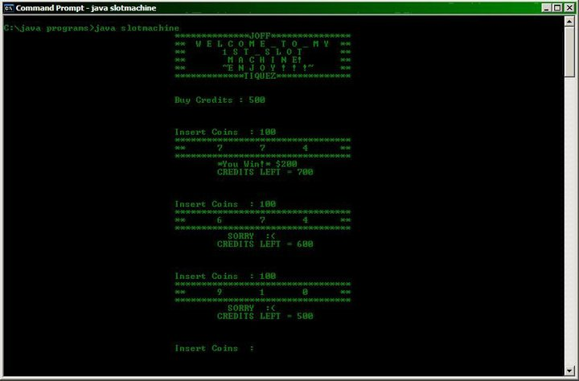Click the 'W E L C O M E _ T O _ M Y' banner line
Viewport: 579px width, 381px height.
click(x=262, y=44)
